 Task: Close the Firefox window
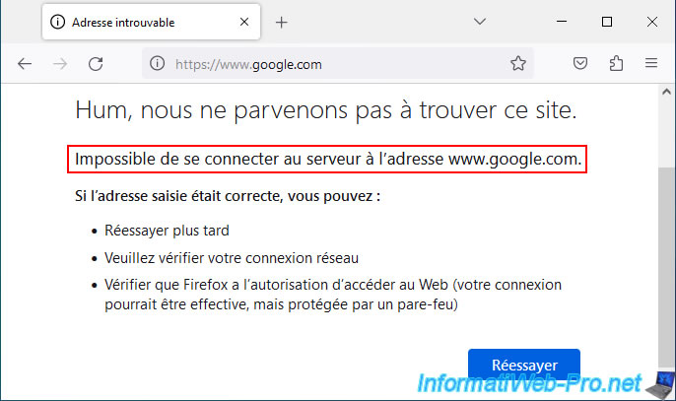tap(652, 22)
